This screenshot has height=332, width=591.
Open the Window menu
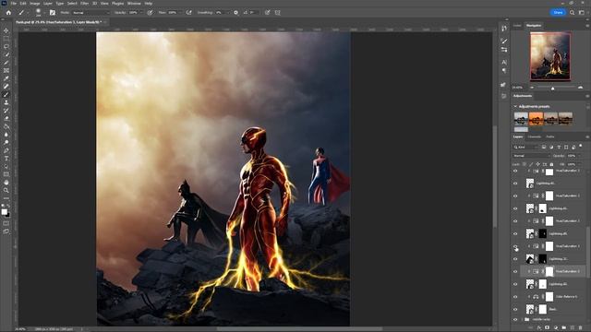pos(134,3)
